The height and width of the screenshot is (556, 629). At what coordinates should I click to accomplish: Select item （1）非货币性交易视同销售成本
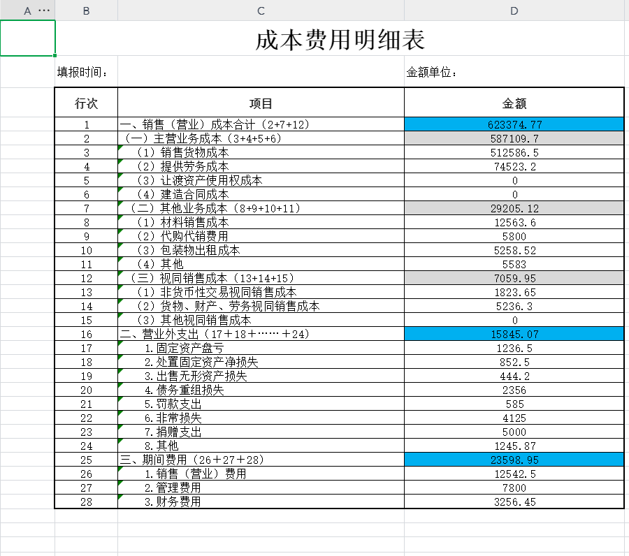261,292
